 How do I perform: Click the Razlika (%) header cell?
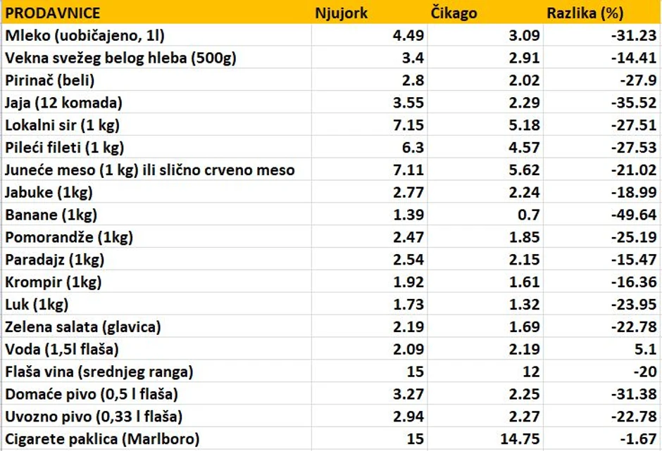pyautogui.click(x=585, y=13)
